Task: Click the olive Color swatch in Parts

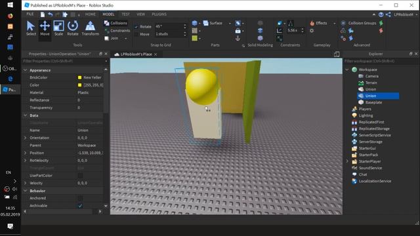Action: [x=195, y=38]
